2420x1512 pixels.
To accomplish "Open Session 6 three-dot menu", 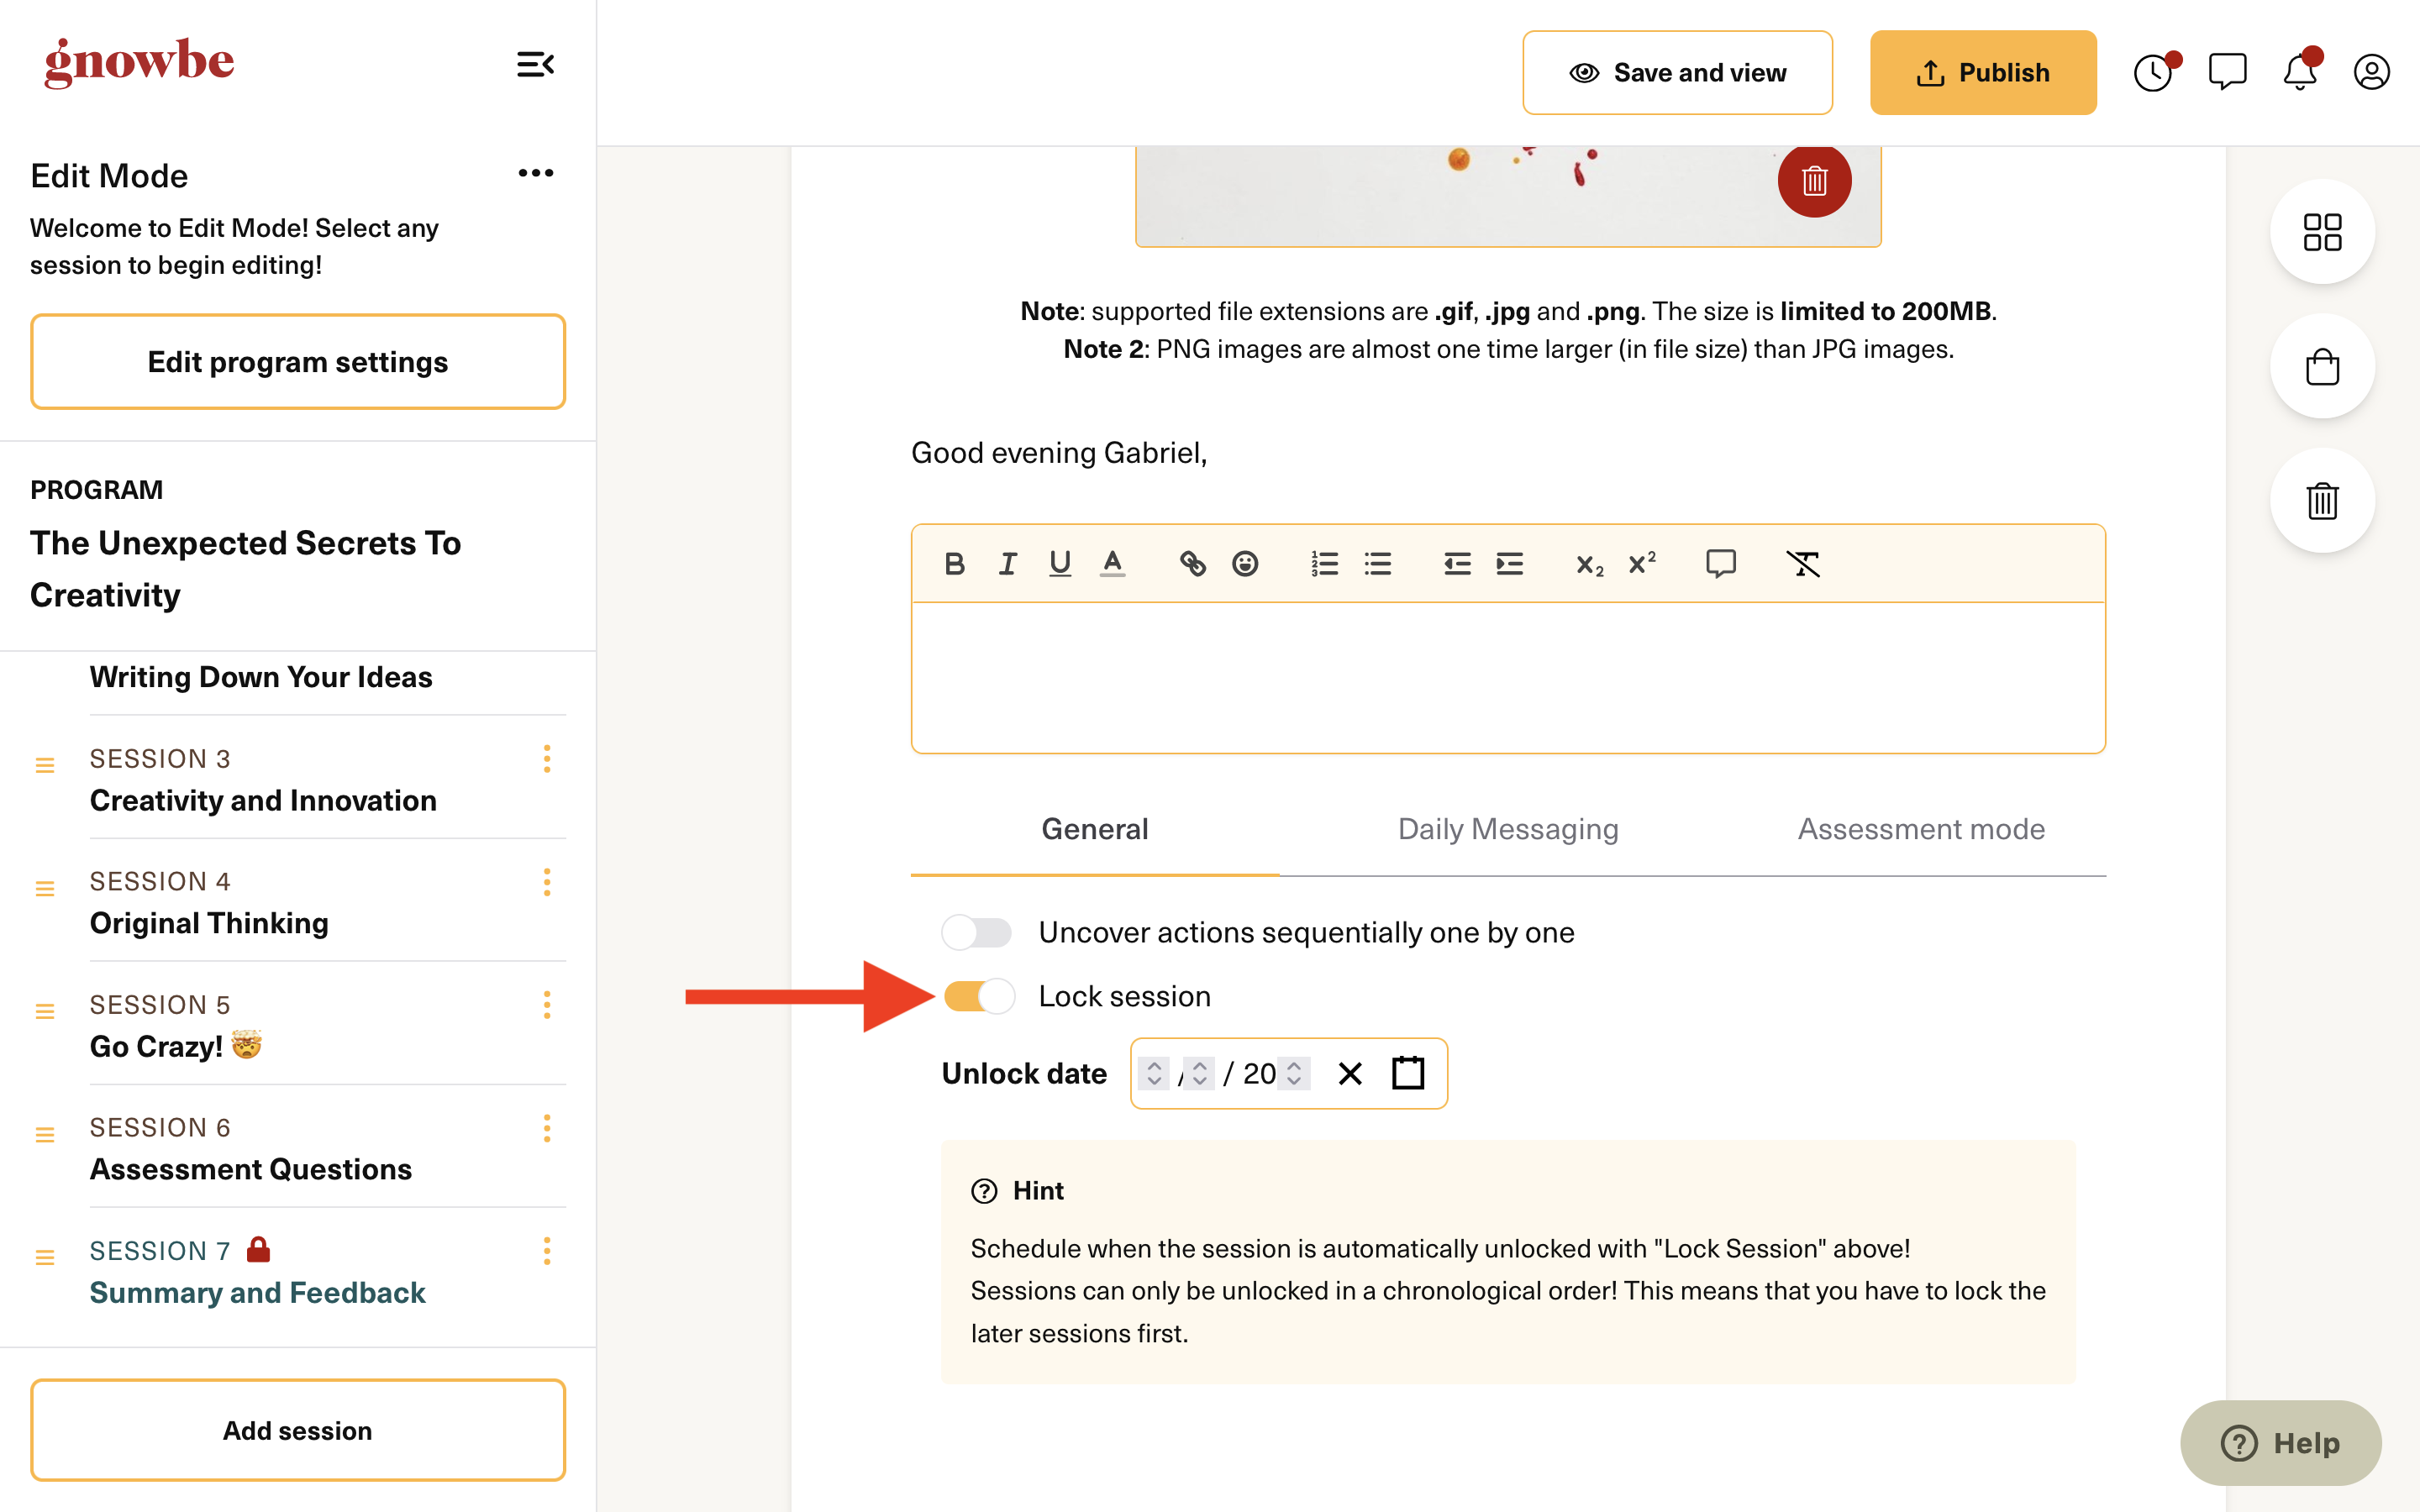I will tap(547, 1128).
